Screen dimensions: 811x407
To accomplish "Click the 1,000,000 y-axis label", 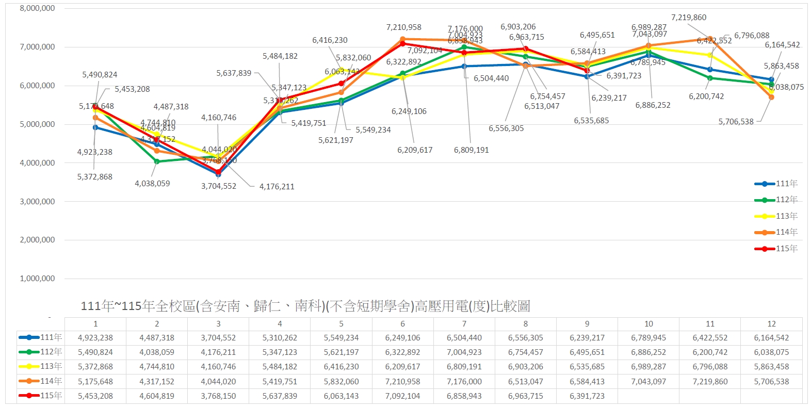I will (37, 279).
